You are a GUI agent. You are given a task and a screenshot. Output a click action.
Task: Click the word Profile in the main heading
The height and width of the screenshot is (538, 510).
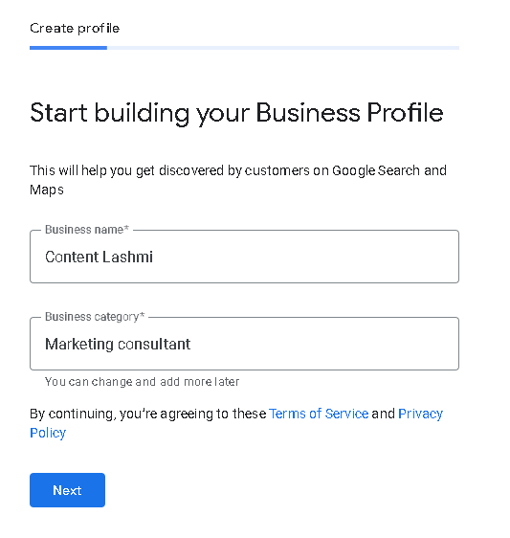(x=405, y=113)
